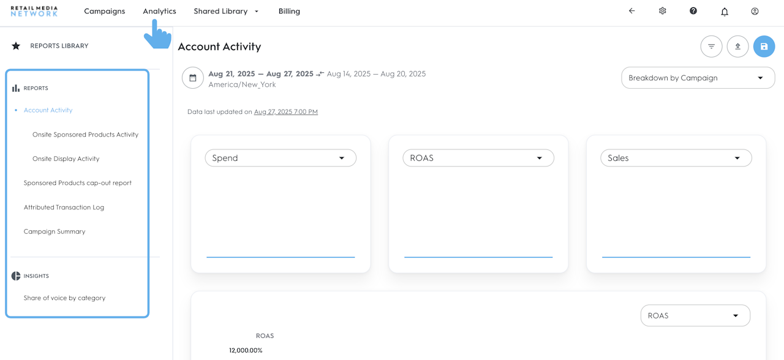Open Onsite Sponsored Products Activity report
Viewport: 784px width, 360px height.
click(x=85, y=135)
